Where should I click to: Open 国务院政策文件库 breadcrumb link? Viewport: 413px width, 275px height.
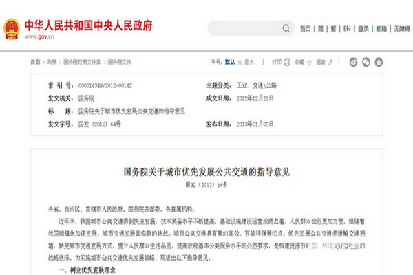pyautogui.click(x=81, y=62)
